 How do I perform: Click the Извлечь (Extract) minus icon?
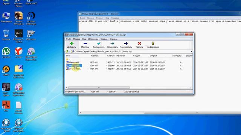(x=85, y=43)
